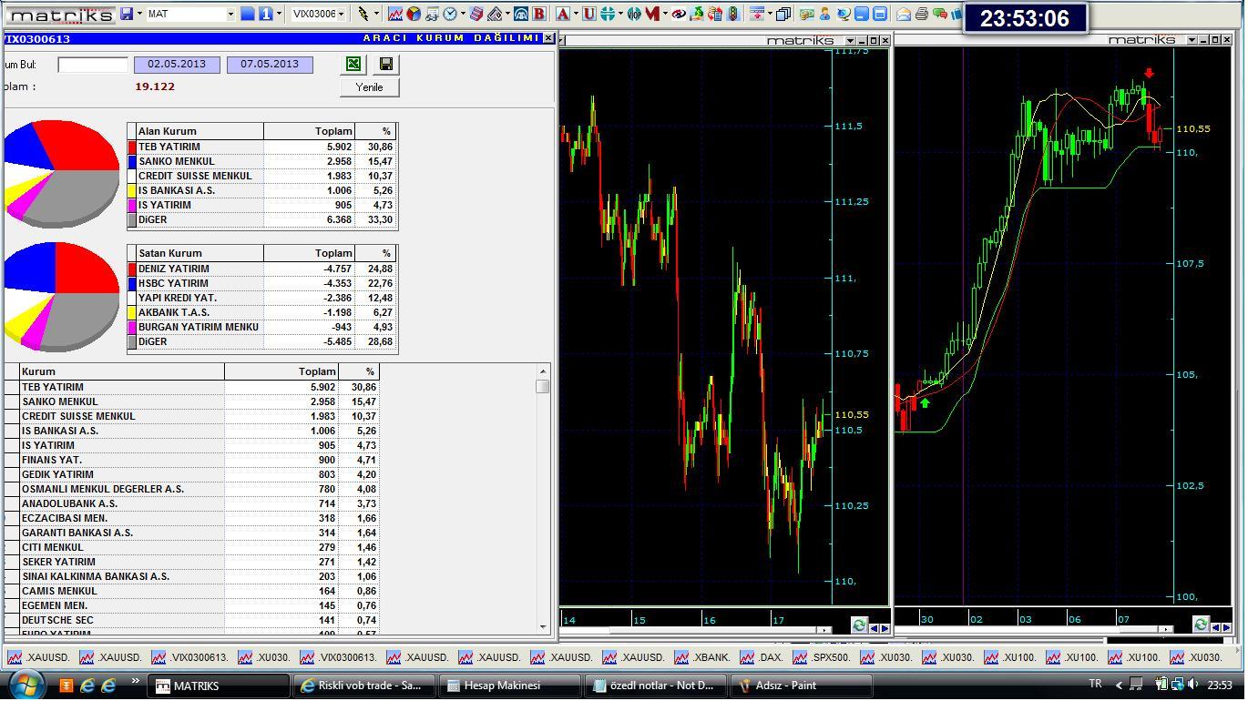
Task: Click the blue blank page icon
Action: click(x=248, y=14)
